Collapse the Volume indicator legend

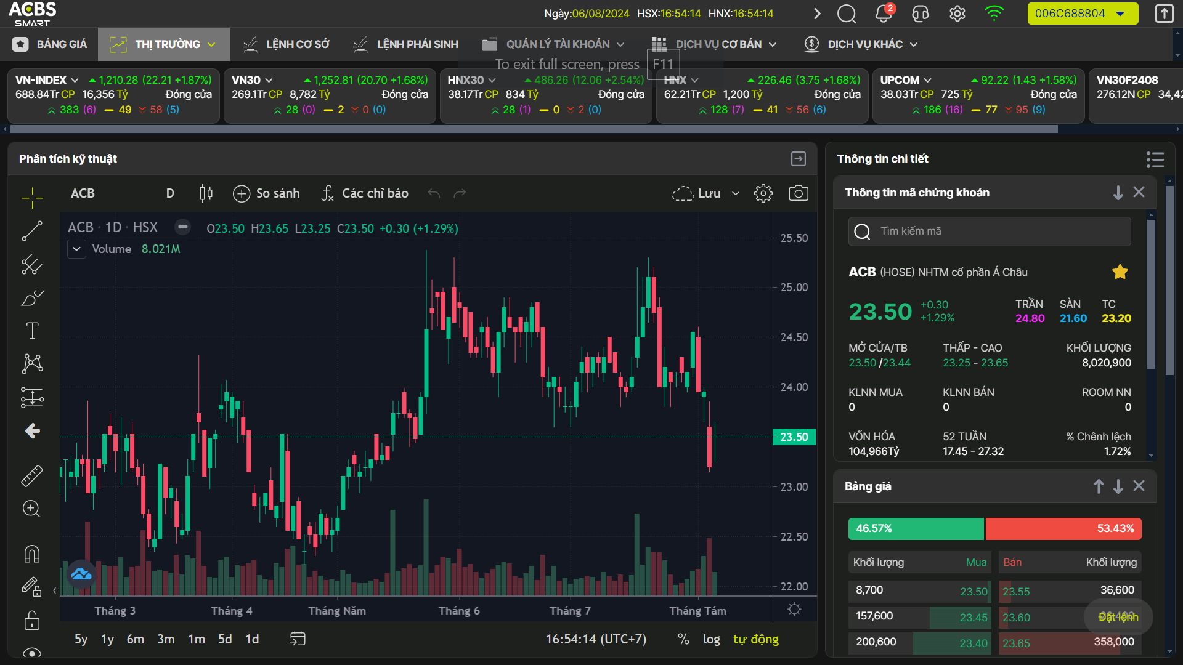(76, 249)
